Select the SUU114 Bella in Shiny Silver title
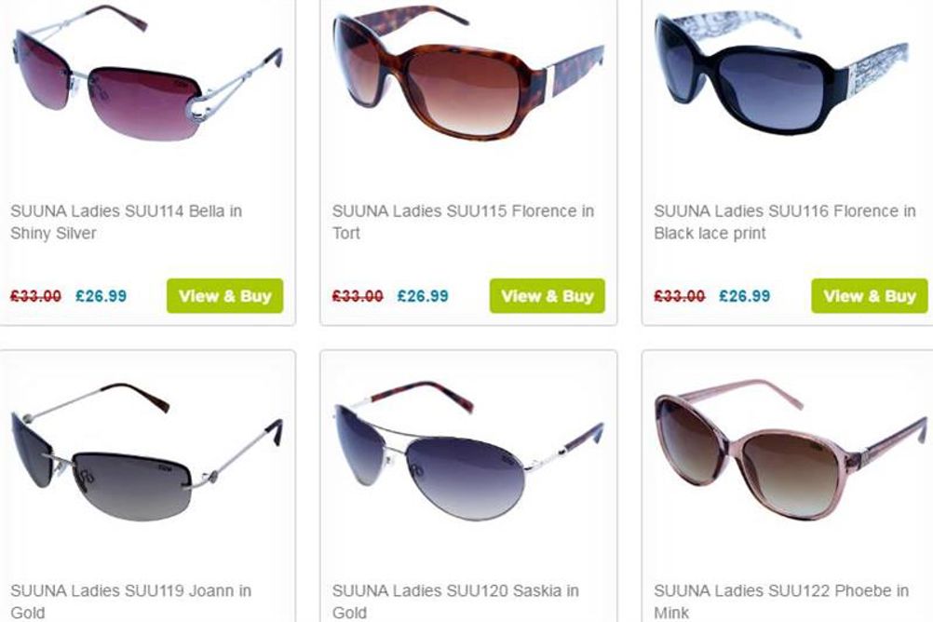This screenshot has height=622, width=933. (x=126, y=222)
